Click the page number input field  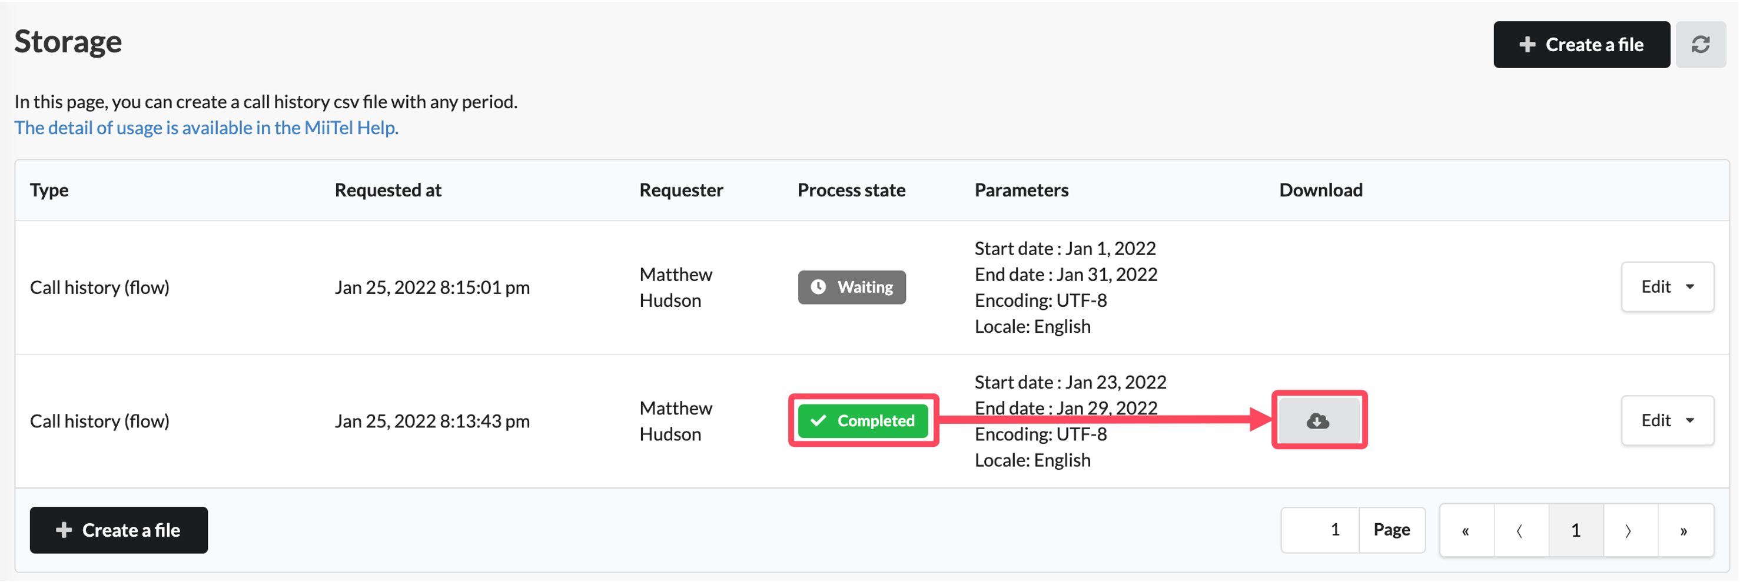(1320, 531)
